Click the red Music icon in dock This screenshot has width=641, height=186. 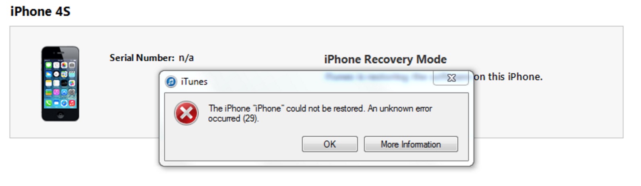[x=72, y=103]
